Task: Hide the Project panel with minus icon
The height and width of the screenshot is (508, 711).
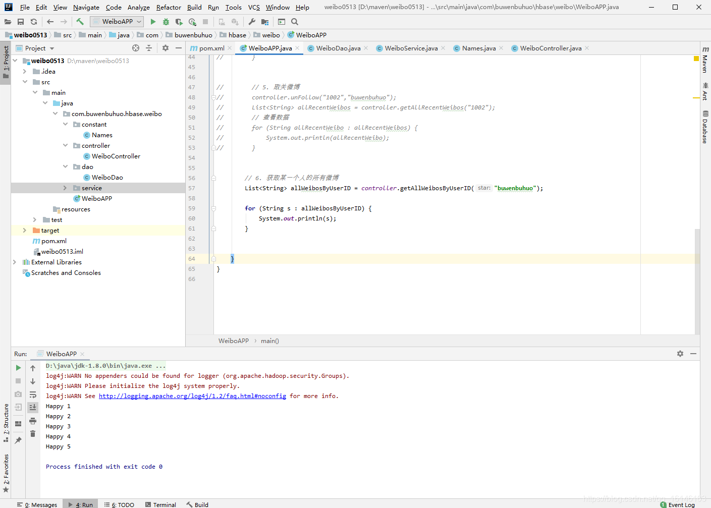Action: (179, 48)
